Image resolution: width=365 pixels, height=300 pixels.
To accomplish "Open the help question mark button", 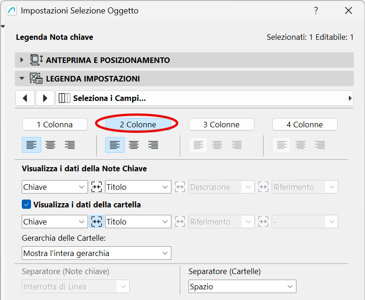I will [315, 11].
